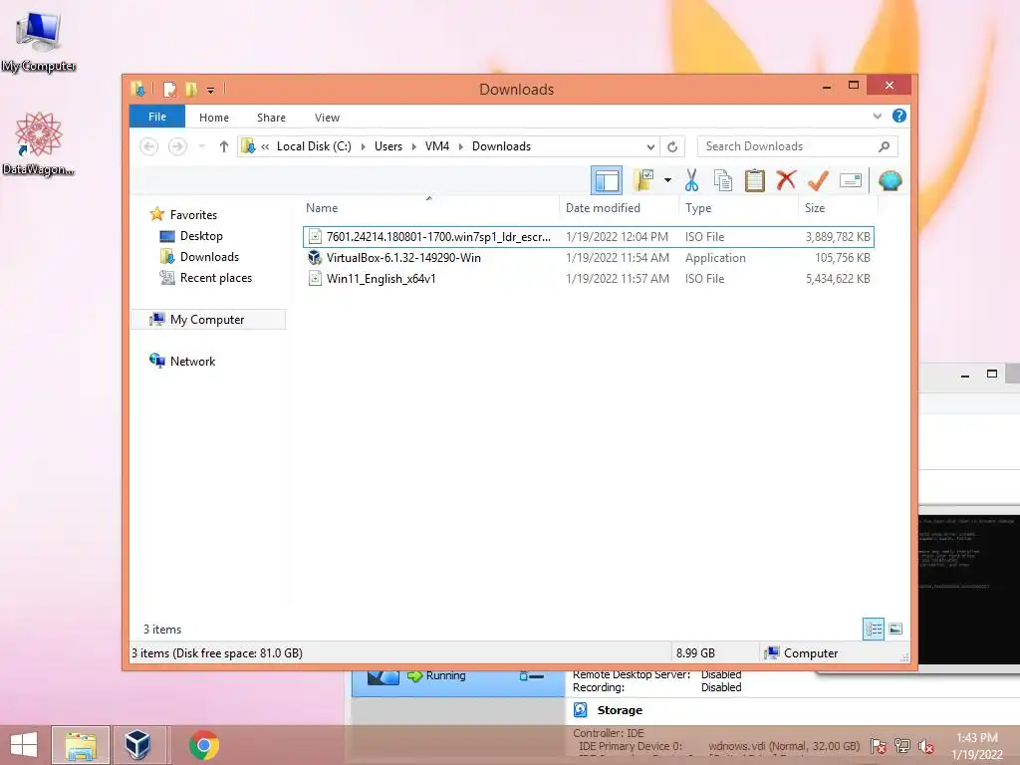Open the Customize Quick Access Toolbar dropdown
This screenshot has height=765, width=1020.
click(211, 91)
